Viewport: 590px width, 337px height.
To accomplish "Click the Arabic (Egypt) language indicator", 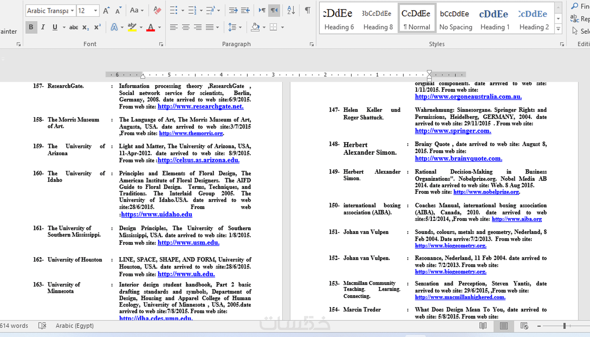I will point(75,326).
